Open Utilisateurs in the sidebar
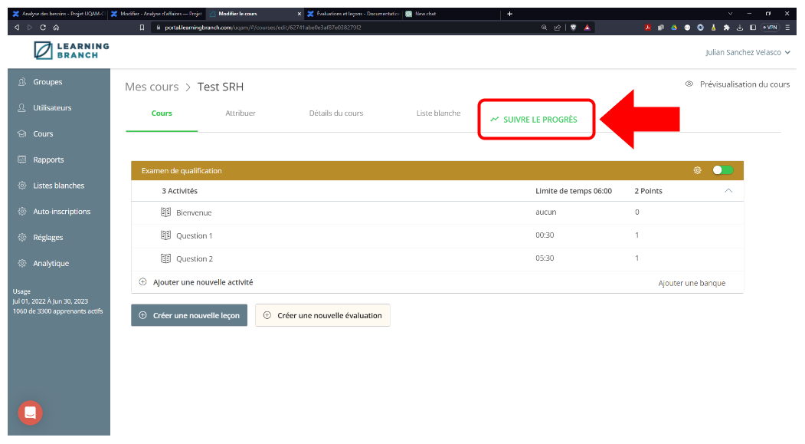The width and height of the screenshot is (805, 444). (x=52, y=108)
